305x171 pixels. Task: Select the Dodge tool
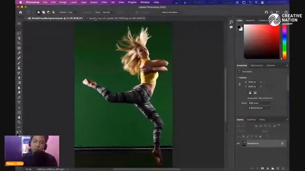click(x=19, y=93)
